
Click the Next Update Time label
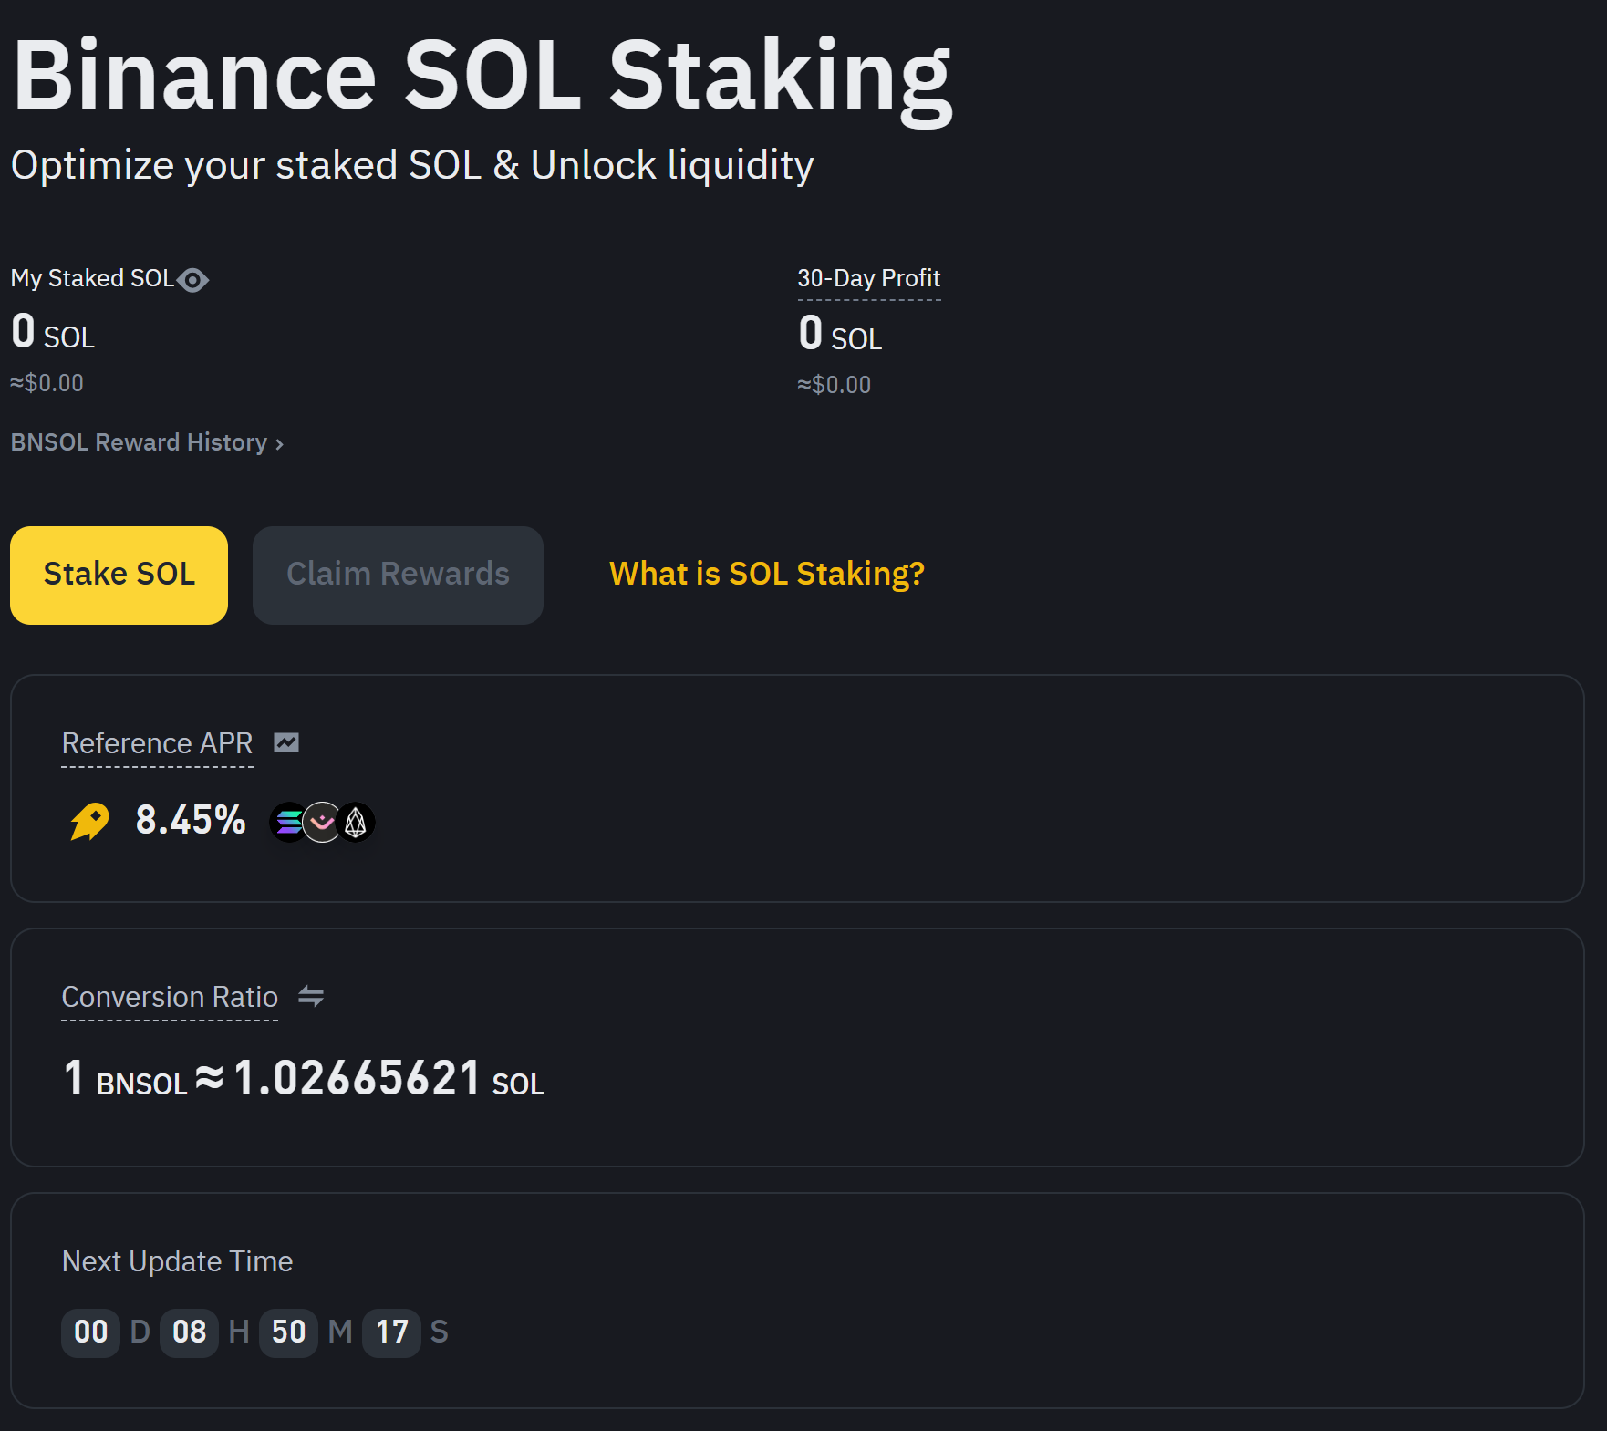tap(178, 1261)
